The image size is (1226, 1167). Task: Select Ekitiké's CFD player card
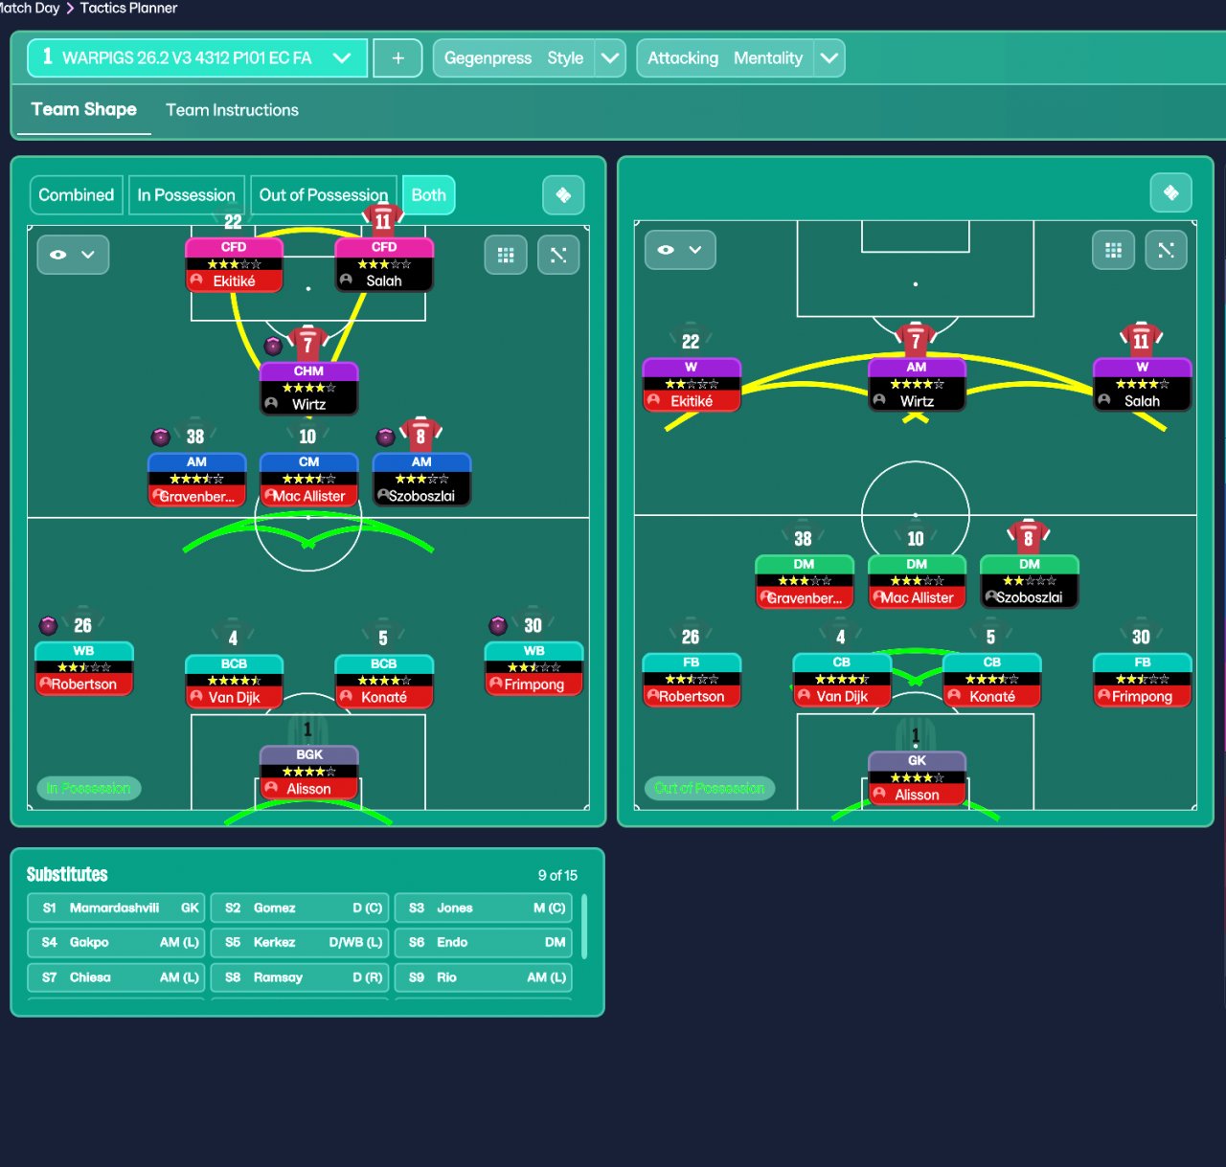(x=234, y=265)
